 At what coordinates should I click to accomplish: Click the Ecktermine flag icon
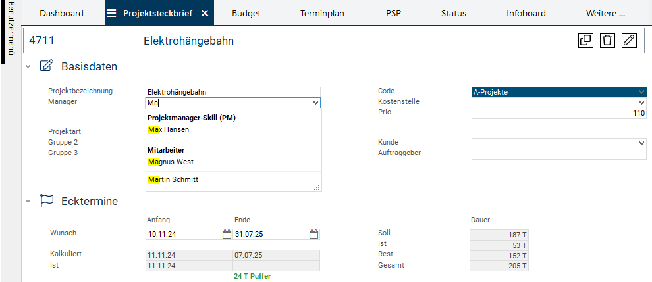(x=47, y=200)
